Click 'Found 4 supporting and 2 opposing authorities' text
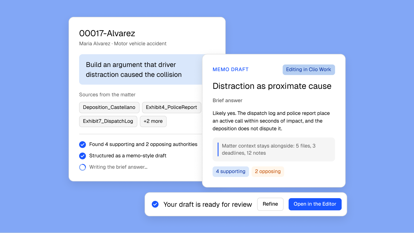This screenshot has width=414, height=233. click(143, 144)
